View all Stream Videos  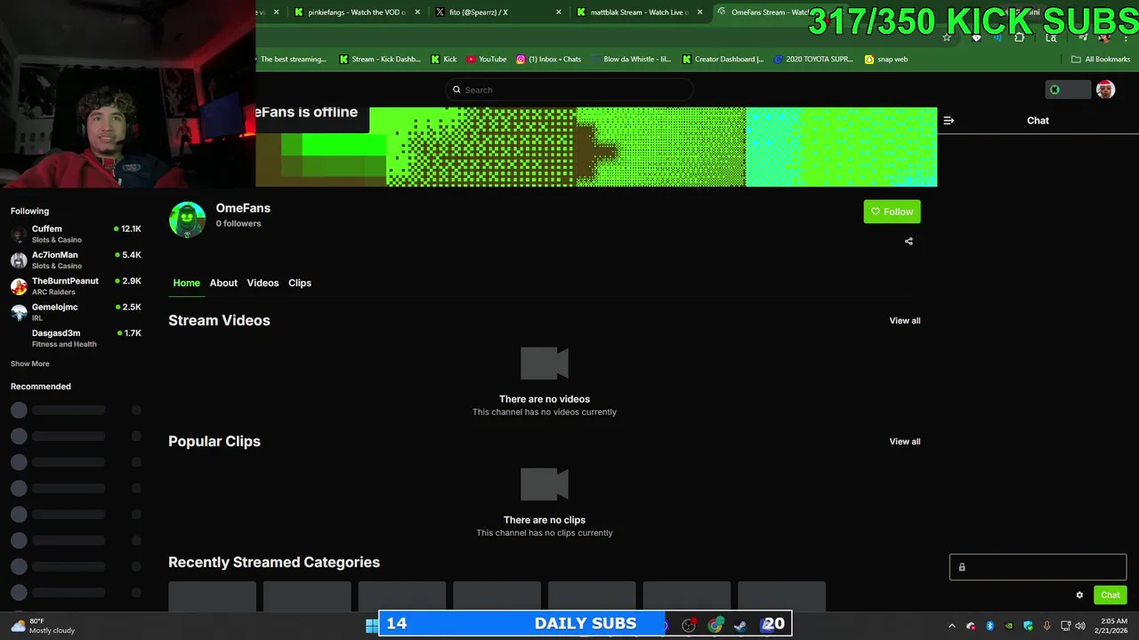coord(905,321)
